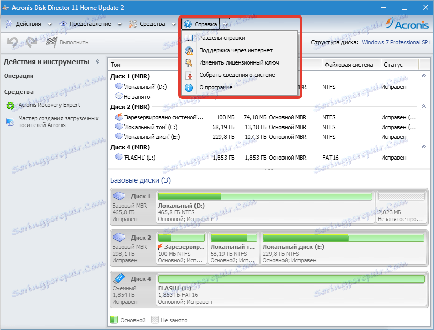Click the Redo arrow icon
This screenshot has width=434, height=330.
pyautogui.click(x=32, y=42)
